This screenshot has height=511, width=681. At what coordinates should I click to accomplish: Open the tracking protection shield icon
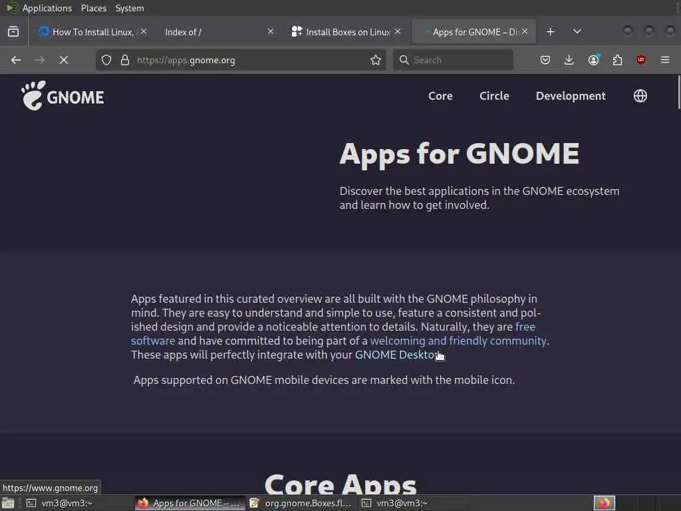click(x=106, y=60)
